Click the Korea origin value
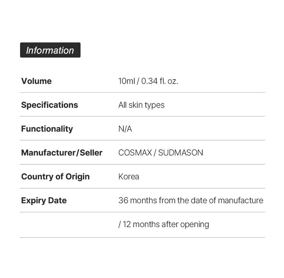This screenshot has height=278, width=284. tap(129, 176)
